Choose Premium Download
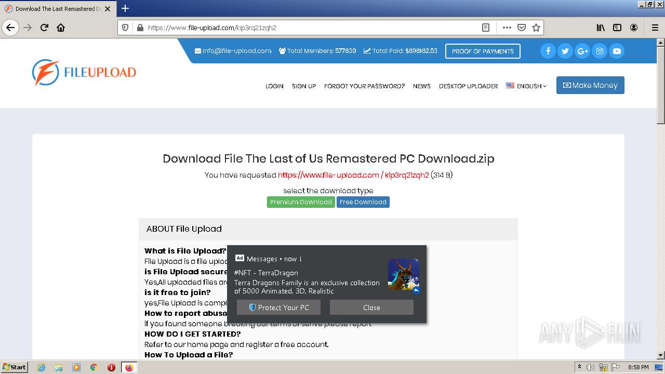 tap(301, 202)
